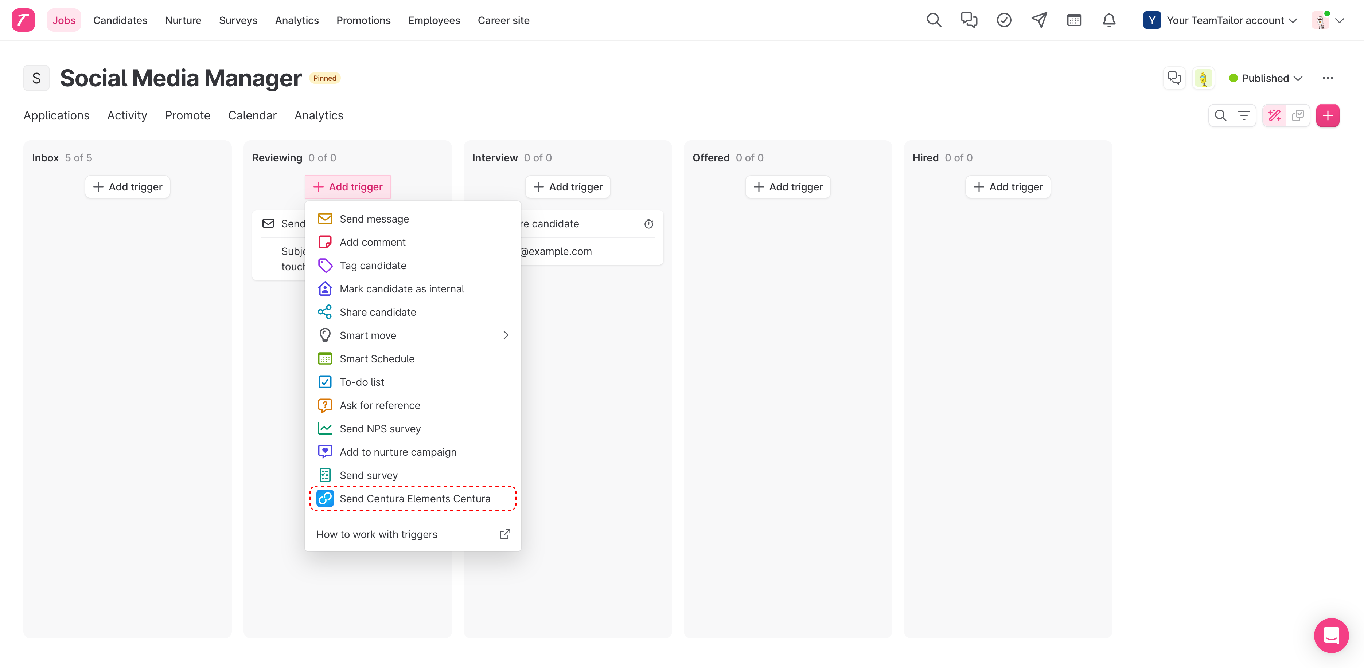Click the Inbox stage heading
The height and width of the screenshot is (668, 1364).
45,158
